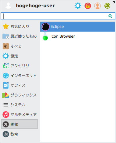Open settings via the blue gear icon

pos(78,6)
